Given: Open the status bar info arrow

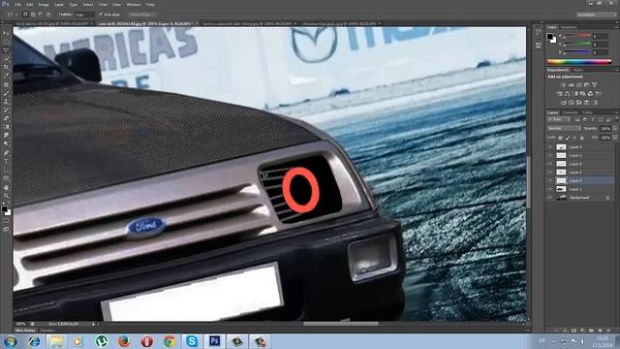Looking at the screenshot, I should (94, 324).
